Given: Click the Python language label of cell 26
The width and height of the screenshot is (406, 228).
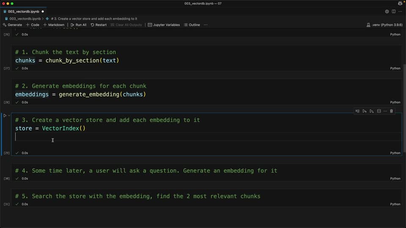Looking at the screenshot, I should 395,34.
